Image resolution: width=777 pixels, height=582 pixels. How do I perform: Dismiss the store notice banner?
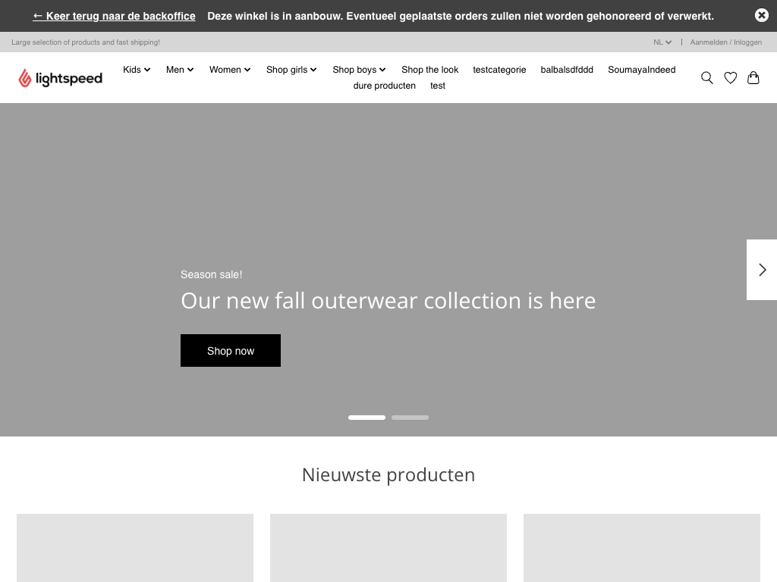coord(761,15)
